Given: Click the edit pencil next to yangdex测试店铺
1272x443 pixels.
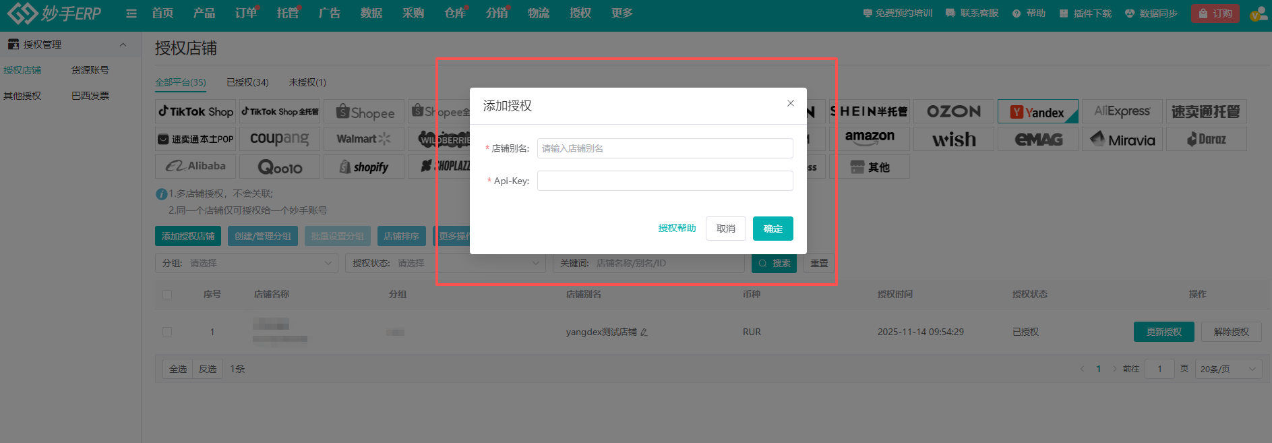Looking at the screenshot, I should pos(644,332).
